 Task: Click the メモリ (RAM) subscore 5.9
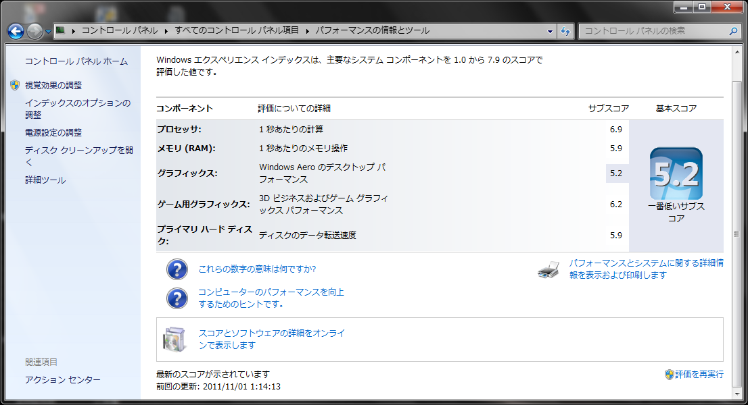click(616, 148)
